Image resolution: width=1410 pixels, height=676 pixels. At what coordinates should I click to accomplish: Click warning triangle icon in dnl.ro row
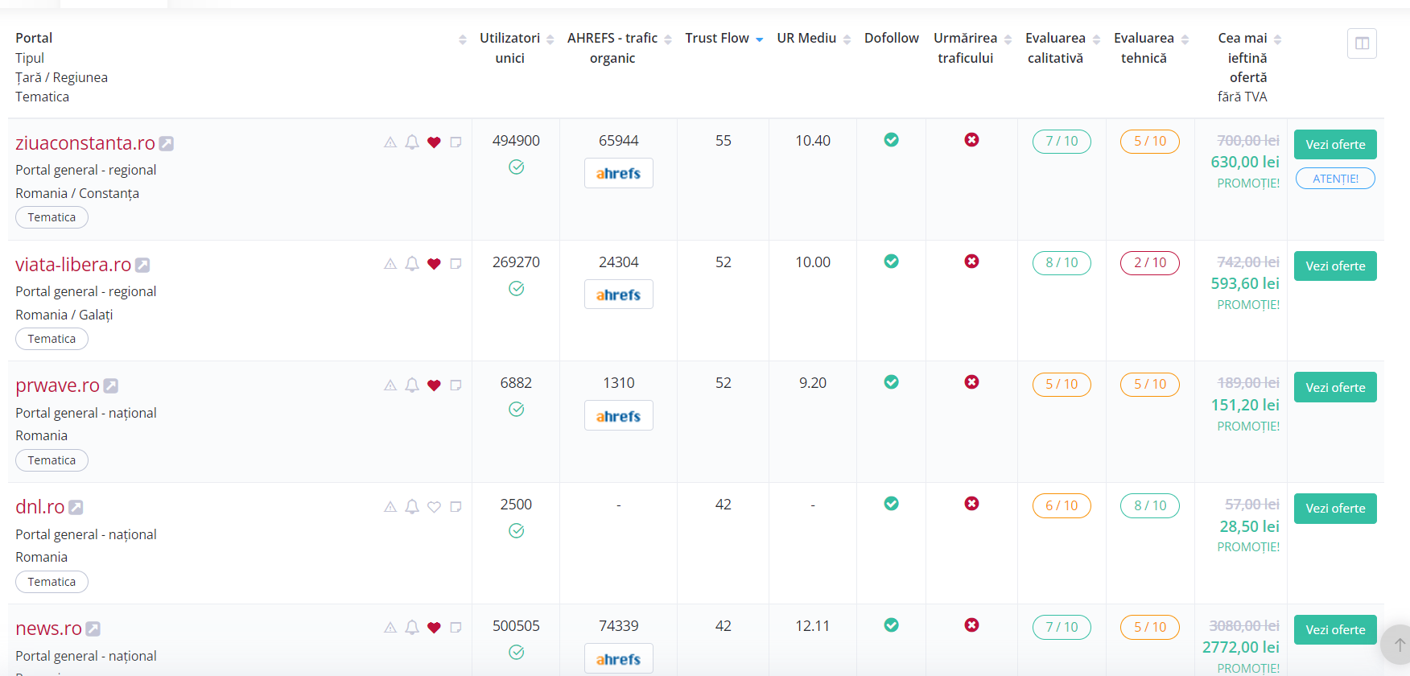(390, 507)
